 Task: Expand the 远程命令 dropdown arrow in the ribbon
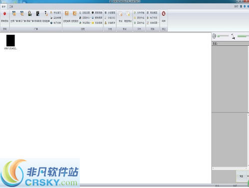coord(90,18)
